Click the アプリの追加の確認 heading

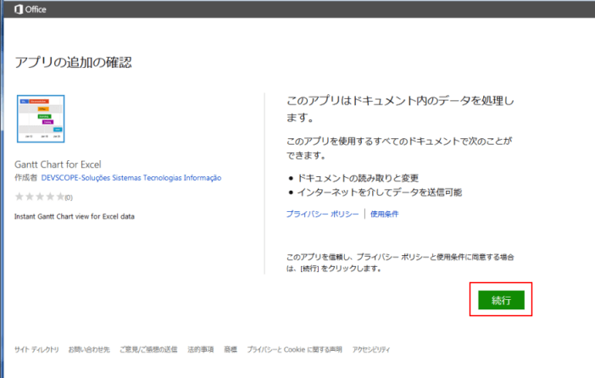pyautogui.click(x=73, y=62)
